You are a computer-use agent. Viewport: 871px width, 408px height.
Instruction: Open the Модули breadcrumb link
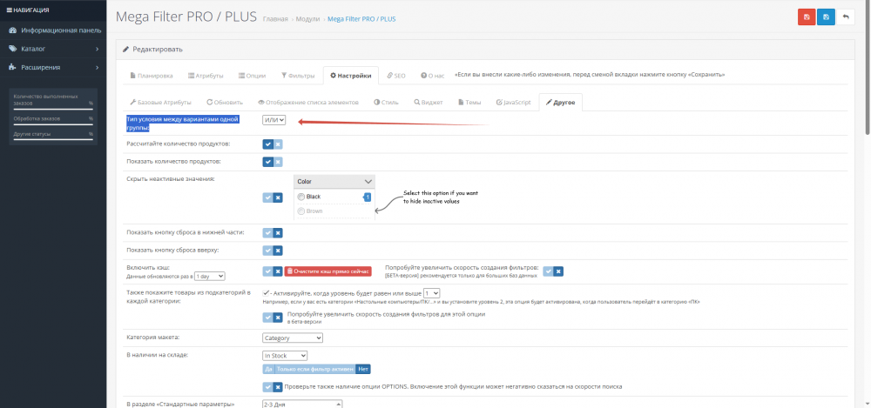[307, 19]
